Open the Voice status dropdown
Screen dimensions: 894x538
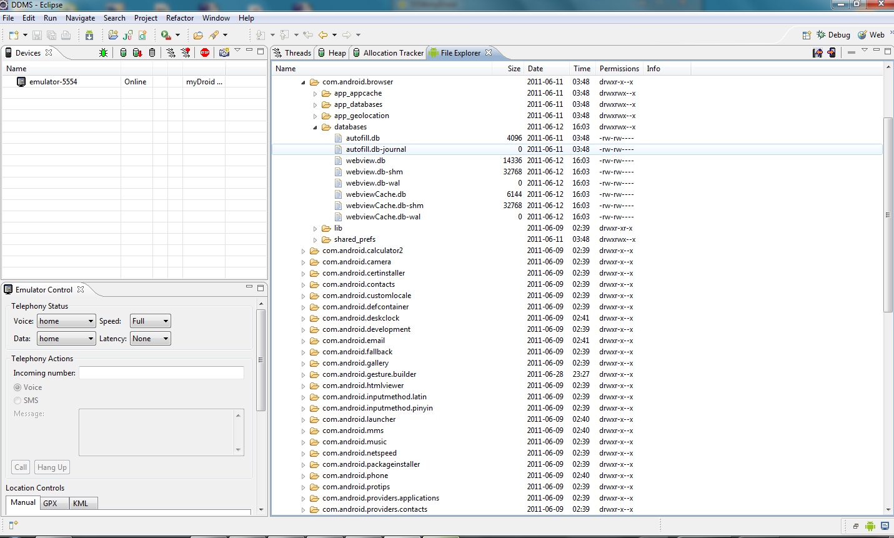(66, 321)
